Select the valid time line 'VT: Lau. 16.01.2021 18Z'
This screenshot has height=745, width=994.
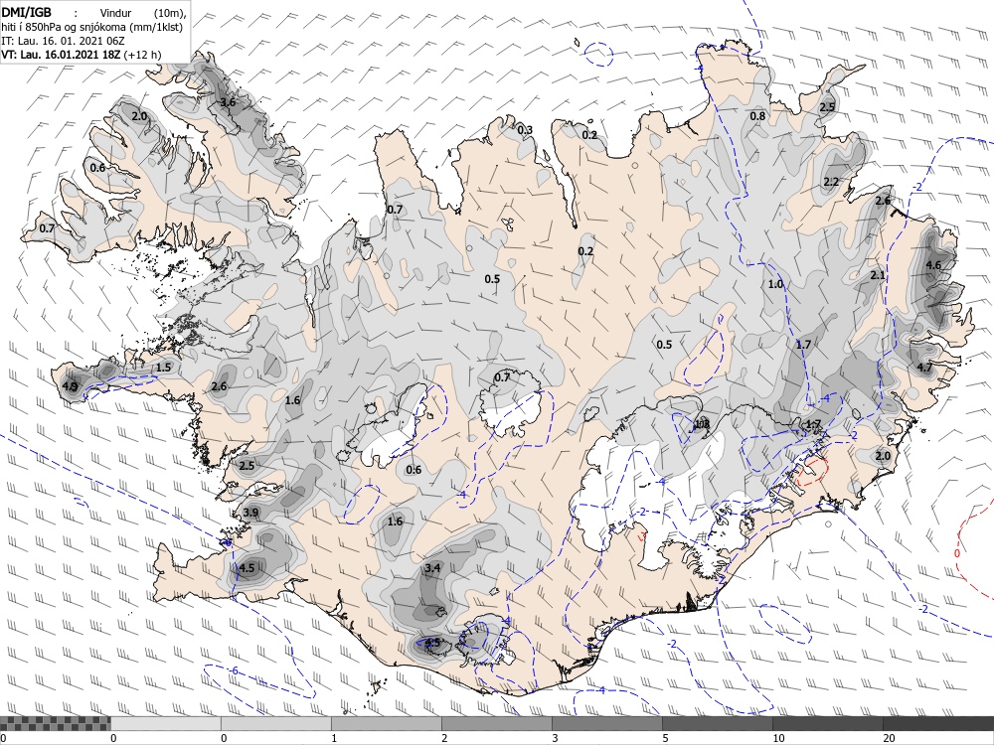(x=61, y=55)
